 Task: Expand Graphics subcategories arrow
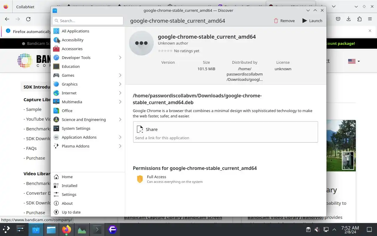120,84
